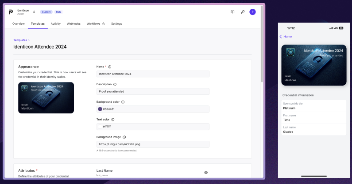Screen dimensions: 352x184
Task: Tap the Sponsorship tier Platinum row
Action: click(x=313, y=106)
